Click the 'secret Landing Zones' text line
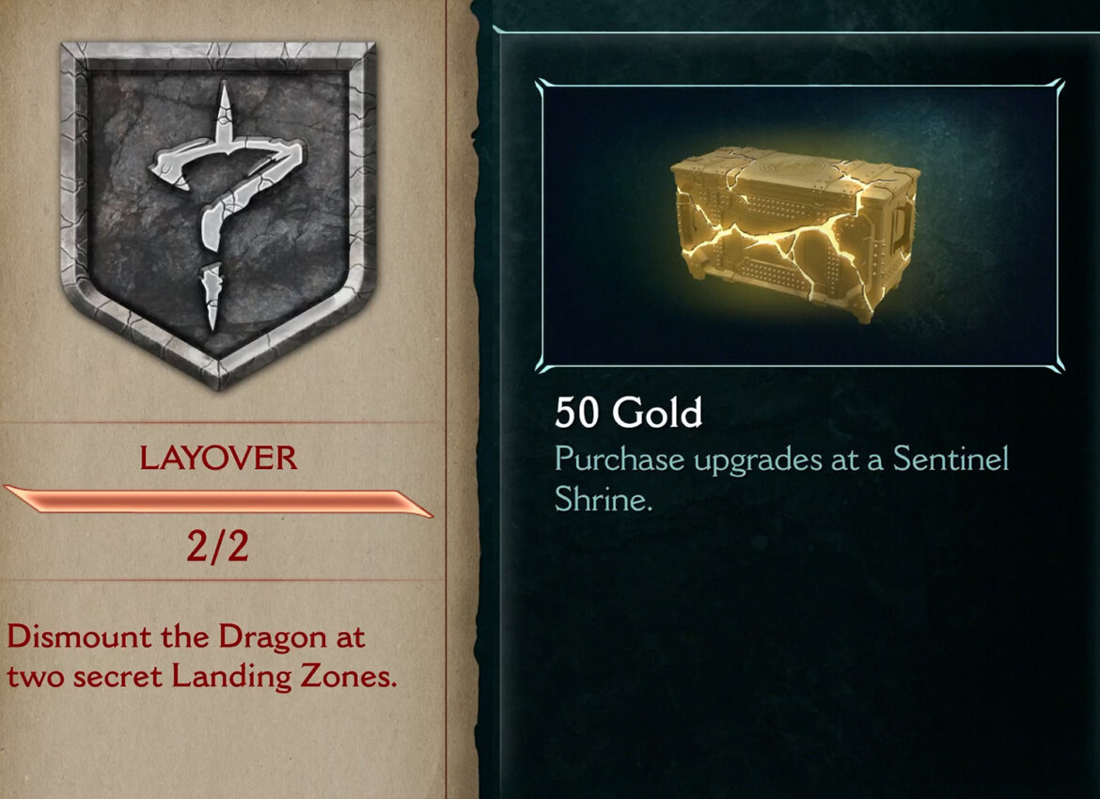This screenshot has height=799, width=1100. tap(202, 676)
